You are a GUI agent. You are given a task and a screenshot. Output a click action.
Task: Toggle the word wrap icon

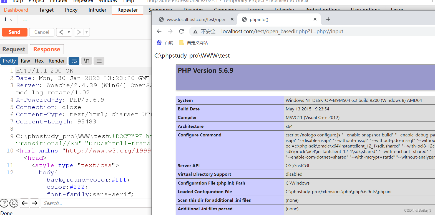(x=74, y=61)
